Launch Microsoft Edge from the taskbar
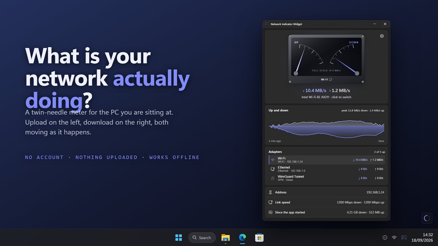 coord(242,237)
